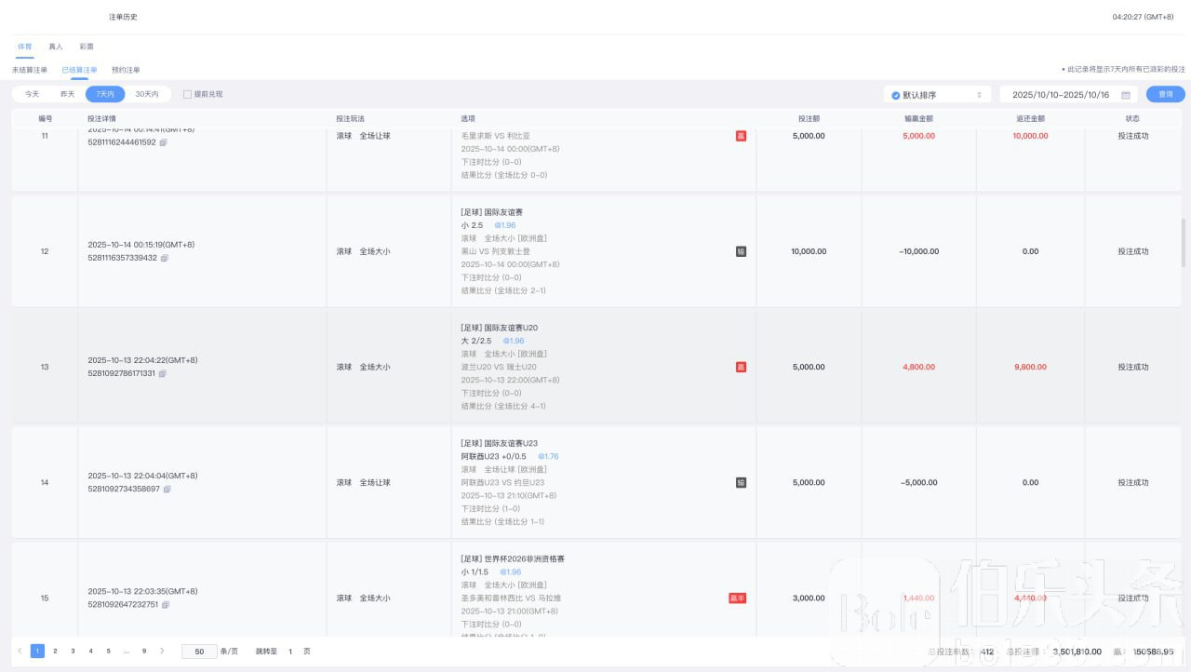Go to page 9 in pagination

(144, 652)
